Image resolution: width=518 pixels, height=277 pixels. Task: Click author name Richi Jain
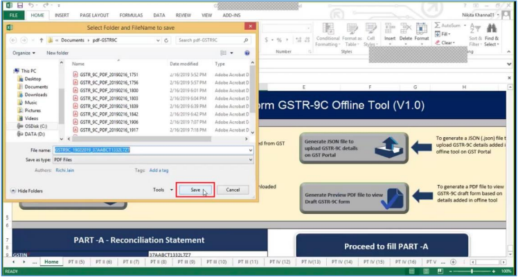[x=65, y=170]
